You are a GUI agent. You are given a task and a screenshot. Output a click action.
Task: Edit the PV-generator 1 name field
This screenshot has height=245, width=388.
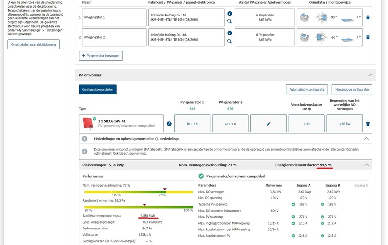(x=114, y=17)
